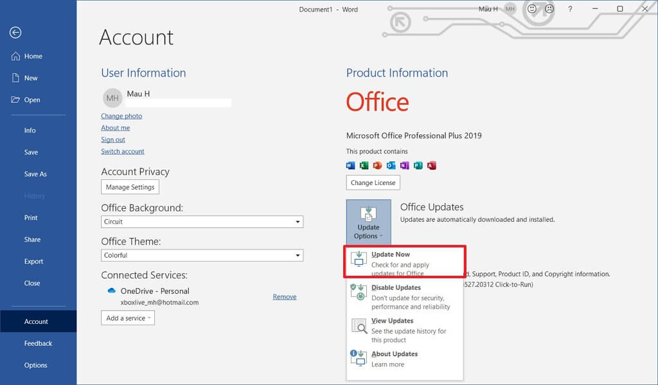Viewport: 658px width, 385px height.
Task: Click the Outlook app icon
Action: click(391, 165)
